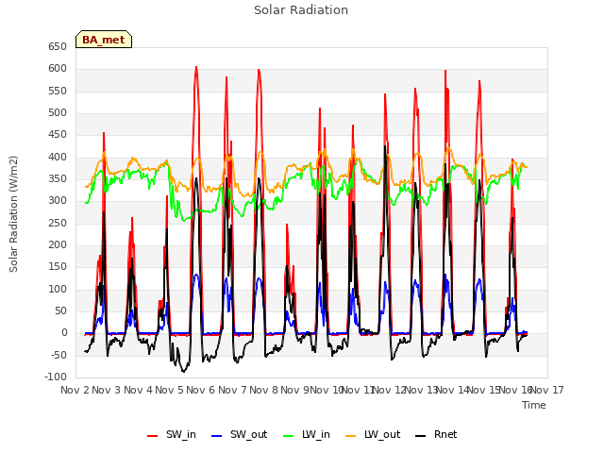
Task: Click the Nov 17 x-axis tick label
Action: (548, 390)
